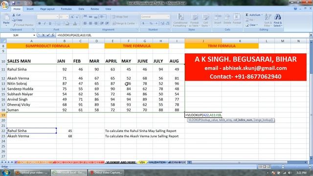The image size is (313, 176).
Task: Toggle Underline formatting
Action: point(50,23)
